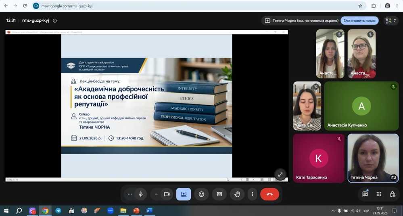
Task: Click the shared presentation slide
Action: coord(146,106)
